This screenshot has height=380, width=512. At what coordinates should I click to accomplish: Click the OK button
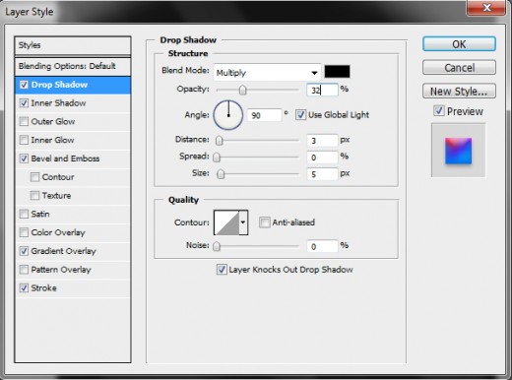[459, 44]
